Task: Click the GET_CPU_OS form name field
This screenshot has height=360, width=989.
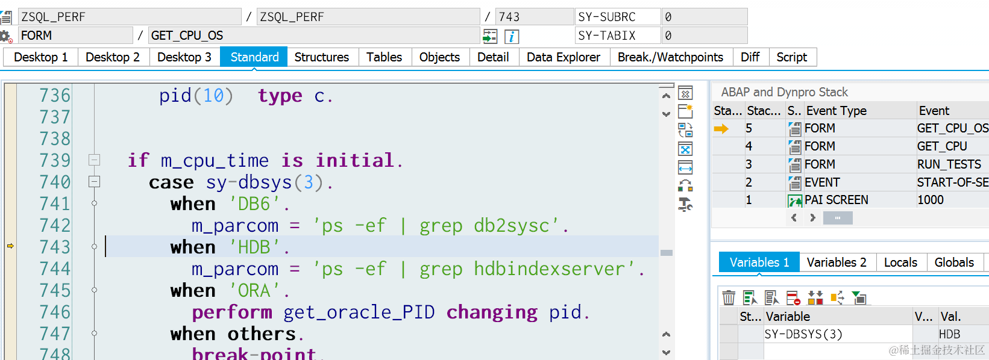Action: point(314,36)
